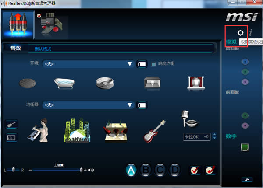Click the default device checkmark on chip icon
This screenshot has height=188, width=263.
[39, 16]
